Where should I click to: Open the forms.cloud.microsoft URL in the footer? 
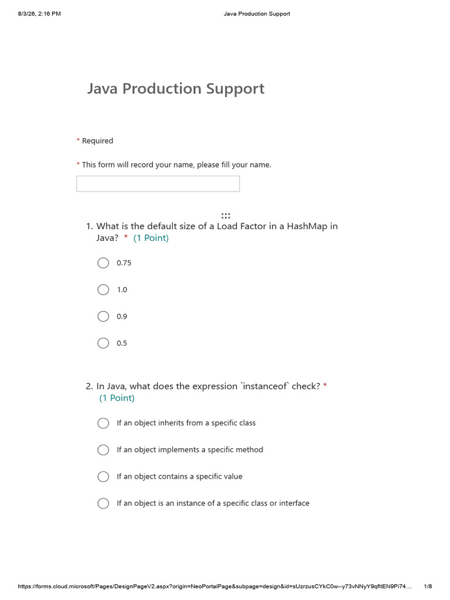pos(214,586)
